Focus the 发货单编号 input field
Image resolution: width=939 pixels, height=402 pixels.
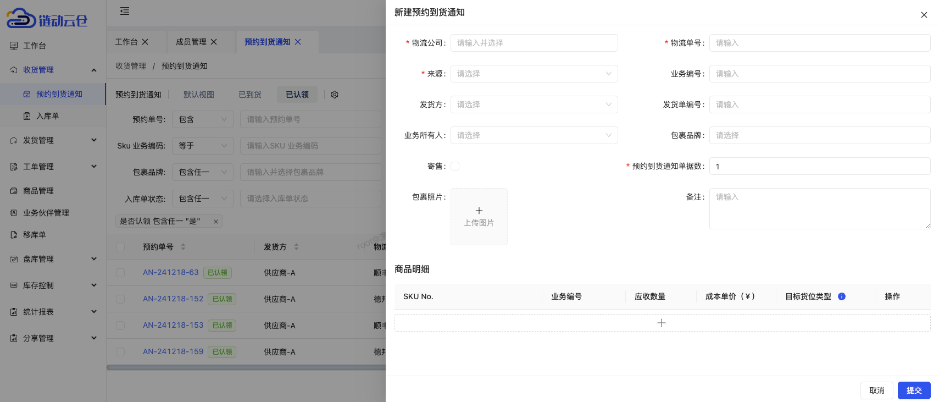[820, 104]
